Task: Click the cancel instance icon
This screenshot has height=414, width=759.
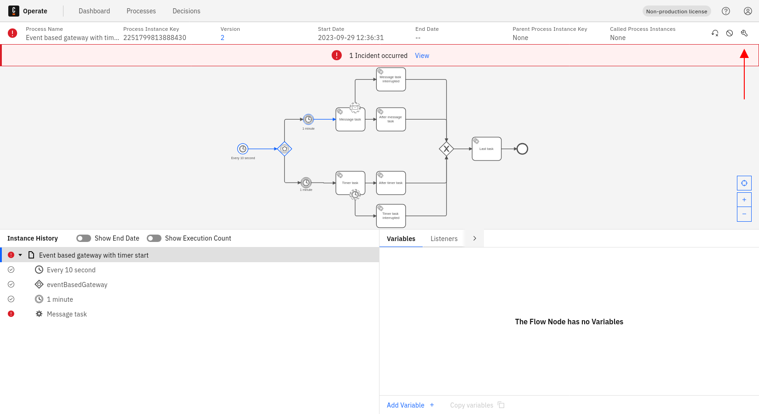Action: point(730,33)
